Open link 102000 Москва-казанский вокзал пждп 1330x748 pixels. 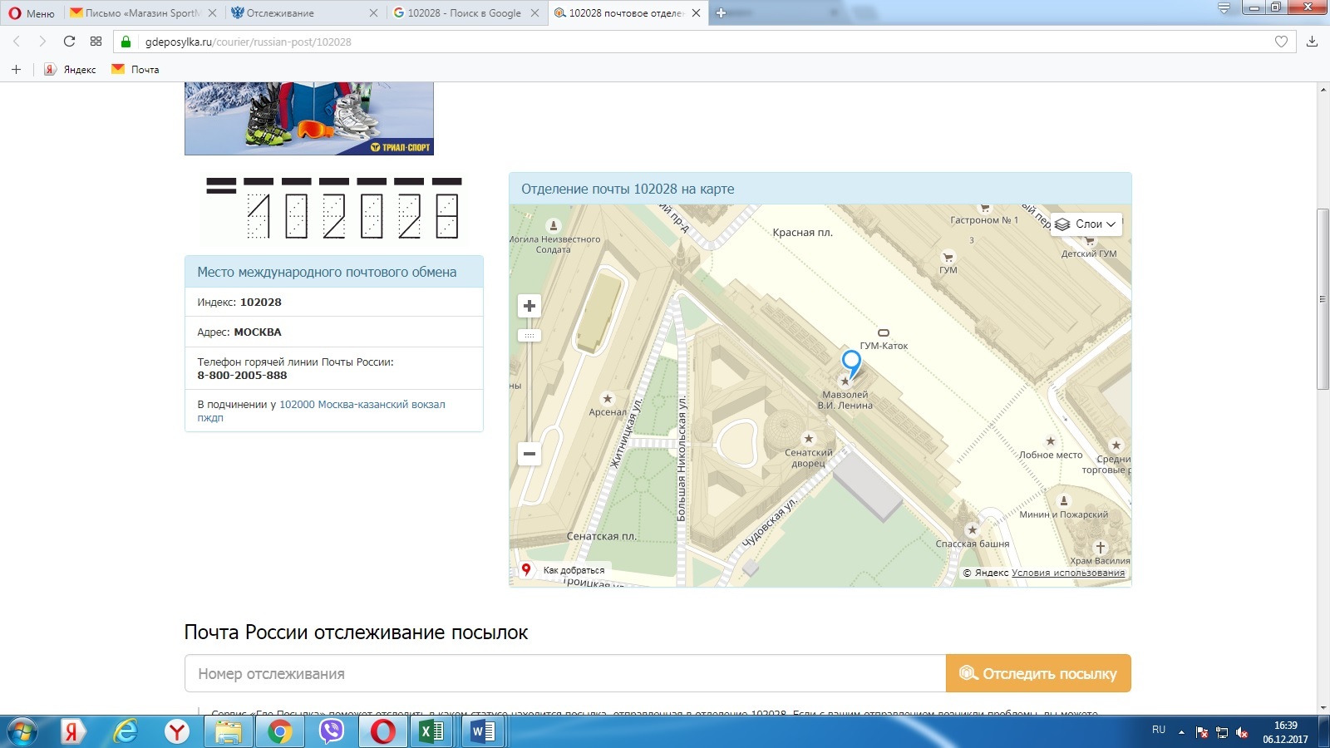coord(321,411)
